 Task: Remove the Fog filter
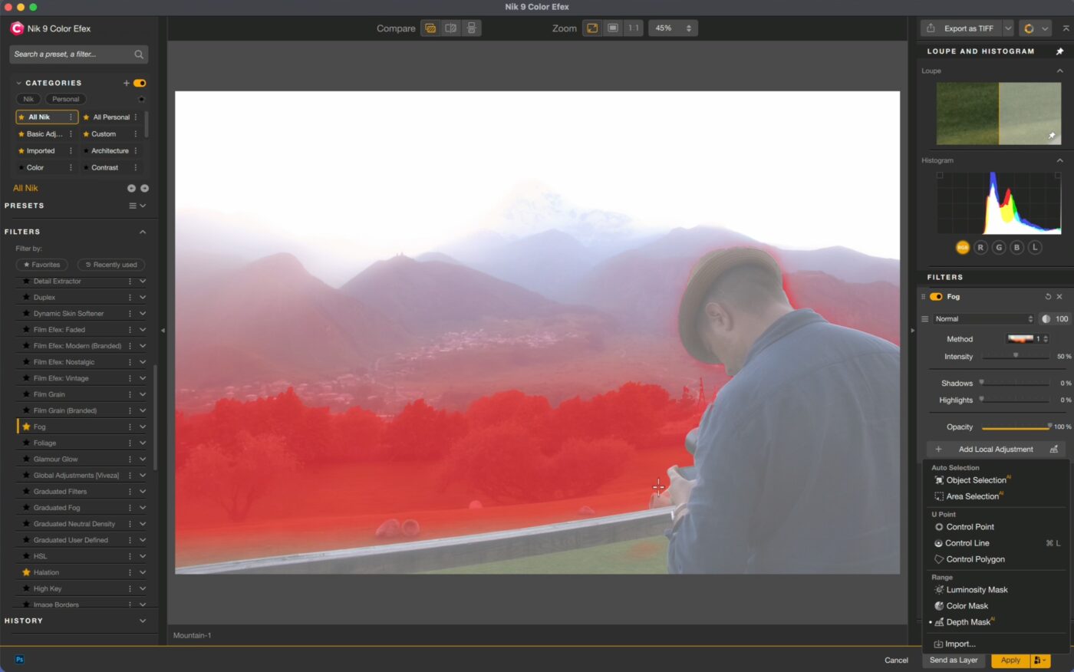click(x=1059, y=297)
